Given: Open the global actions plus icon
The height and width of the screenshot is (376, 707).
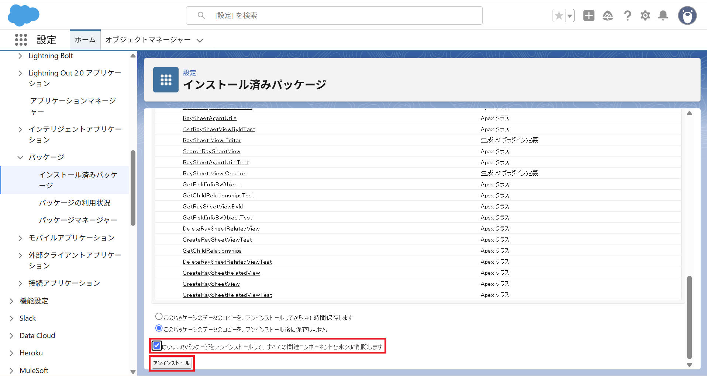Looking at the screenshot, I should pyautogui.click(x=589, y=15).
